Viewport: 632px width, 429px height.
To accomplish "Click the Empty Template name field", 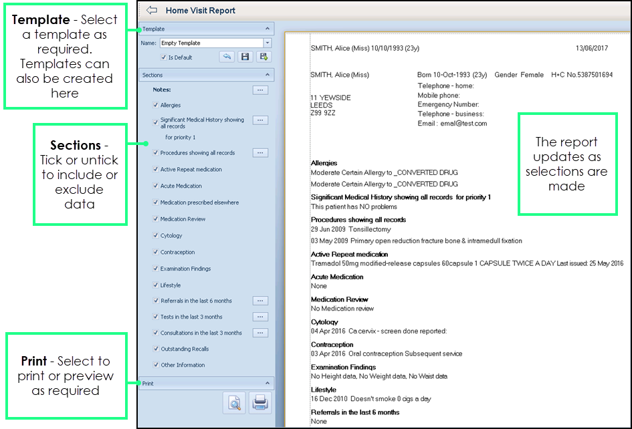I will point(211,43).
